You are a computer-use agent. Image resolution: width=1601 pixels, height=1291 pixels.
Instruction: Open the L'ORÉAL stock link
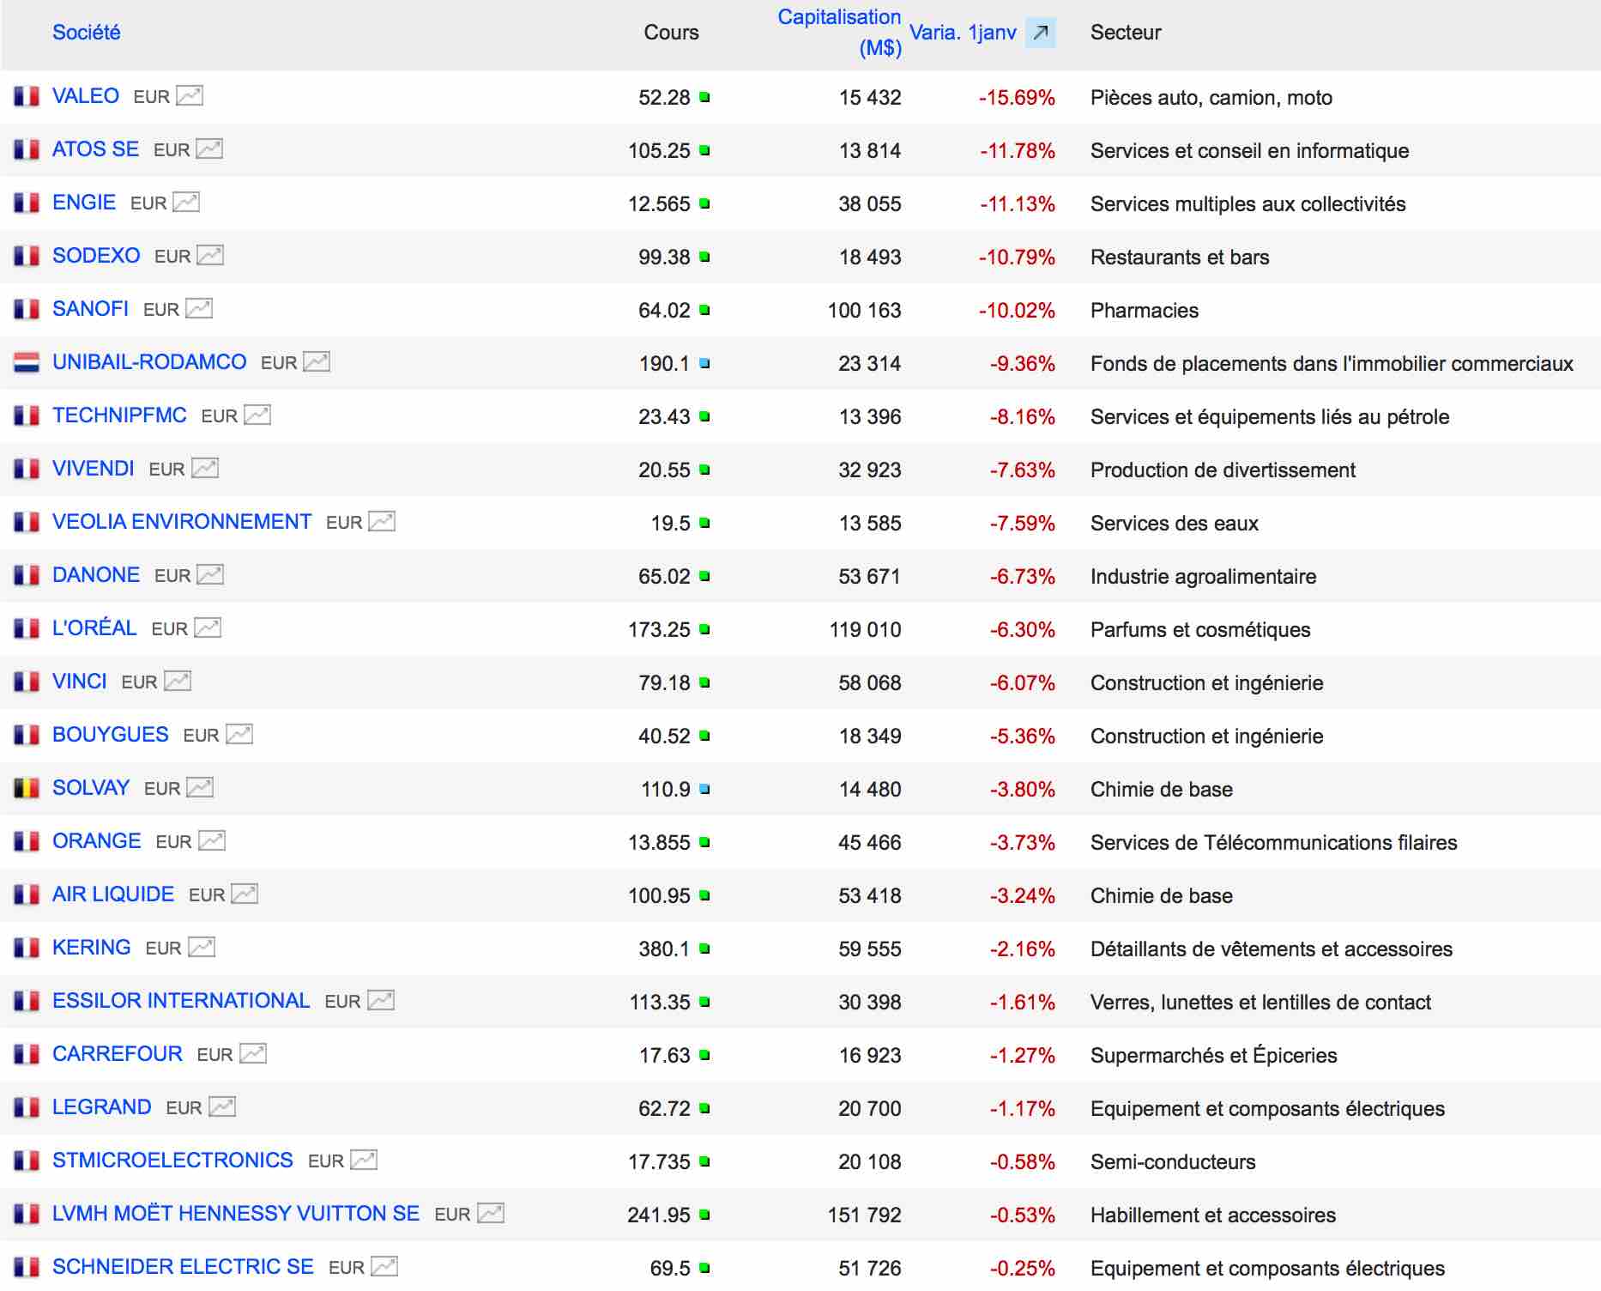coord(94,627)
